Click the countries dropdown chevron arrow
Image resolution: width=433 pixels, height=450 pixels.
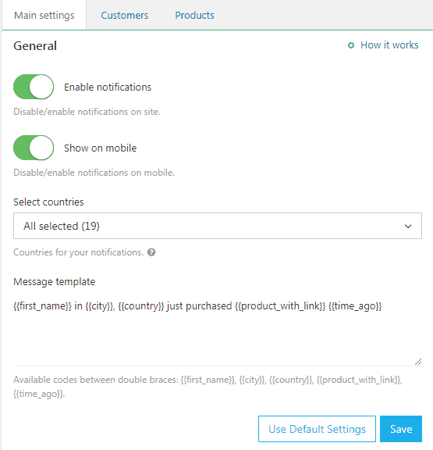[408, 226]
